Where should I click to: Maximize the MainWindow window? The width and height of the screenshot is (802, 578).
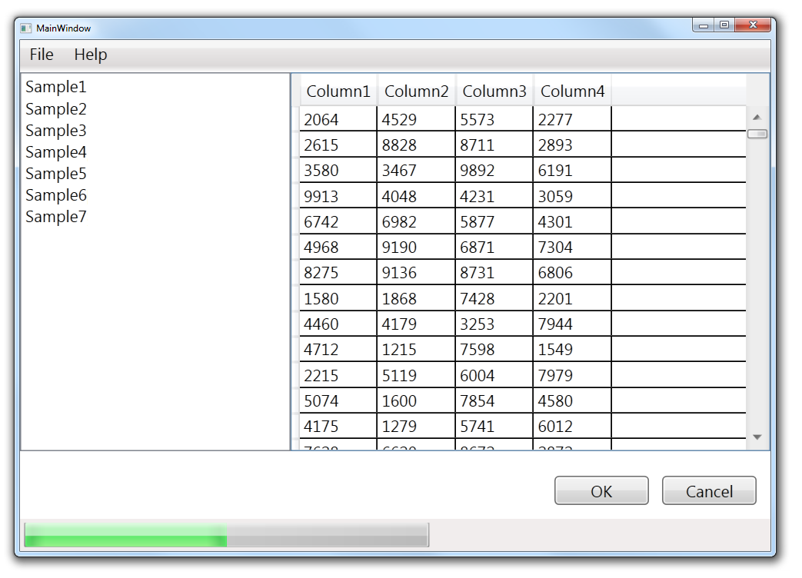(724, 25)
